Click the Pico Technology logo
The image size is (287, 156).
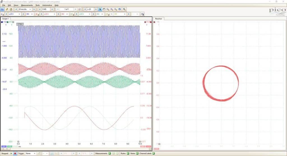click(278, 12)
